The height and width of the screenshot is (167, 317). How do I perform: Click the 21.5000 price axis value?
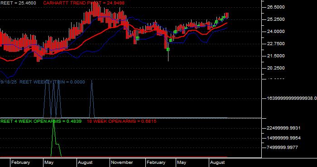(x=276, y=56)
